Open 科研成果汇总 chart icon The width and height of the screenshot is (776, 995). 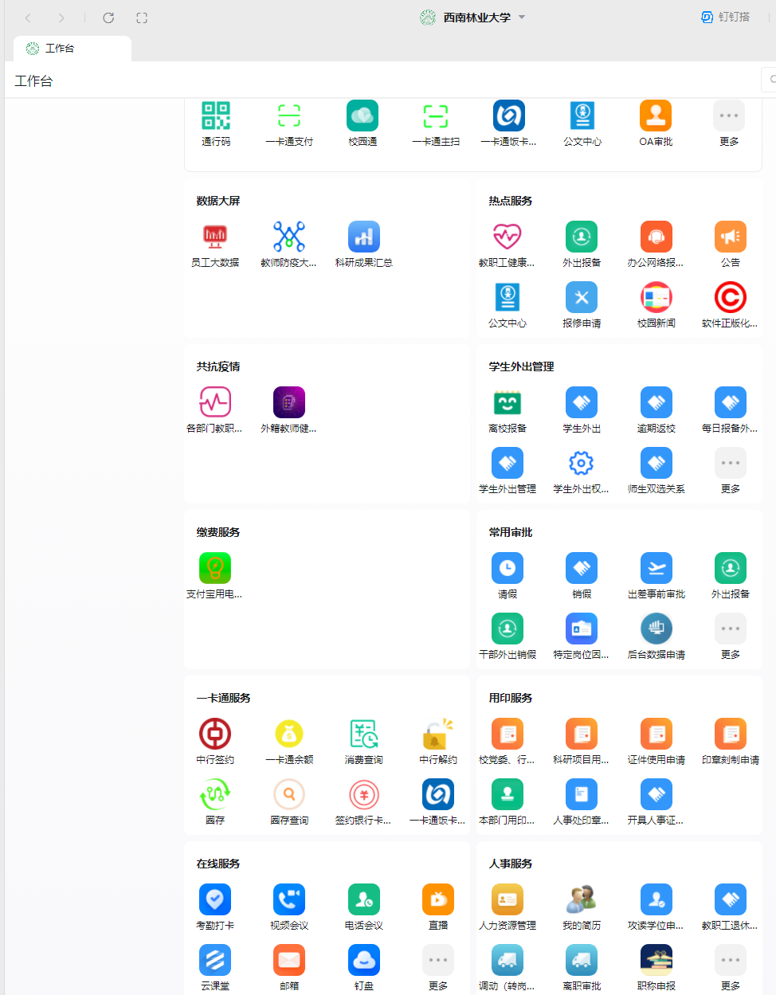(x=363, y=237)
